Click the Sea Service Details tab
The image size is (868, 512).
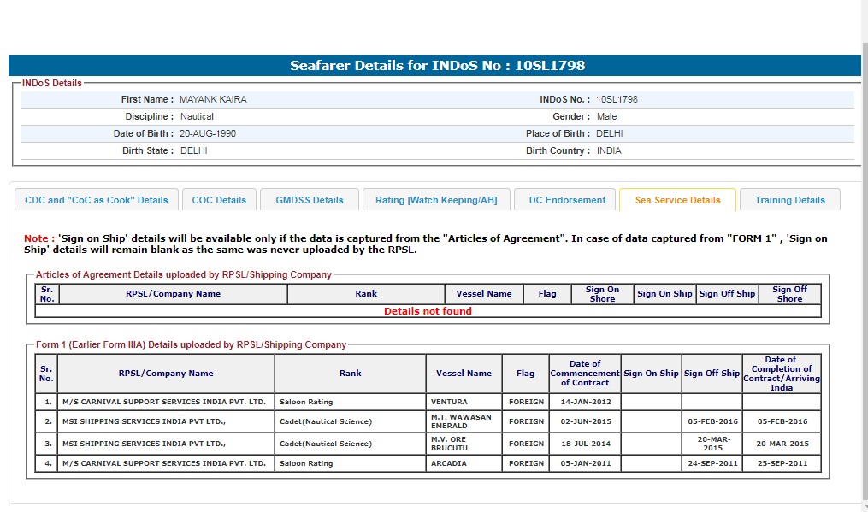(677, 200)
